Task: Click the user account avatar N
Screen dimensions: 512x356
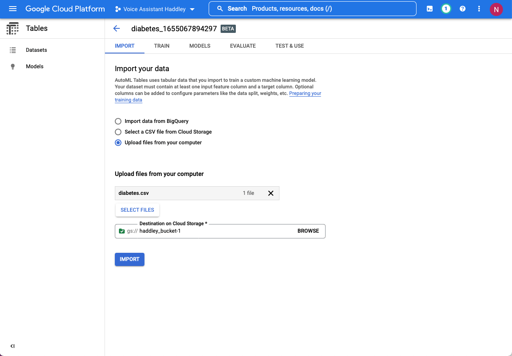Action: pyautogui.click(x=496, y=9)
